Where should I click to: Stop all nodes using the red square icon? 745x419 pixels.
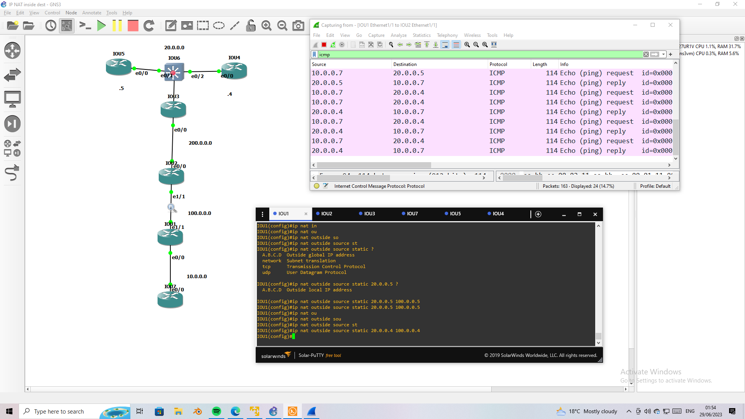(x=133, y=26)
